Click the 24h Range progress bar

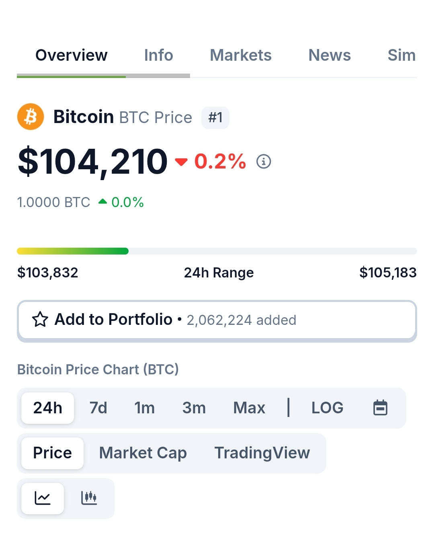217,251
